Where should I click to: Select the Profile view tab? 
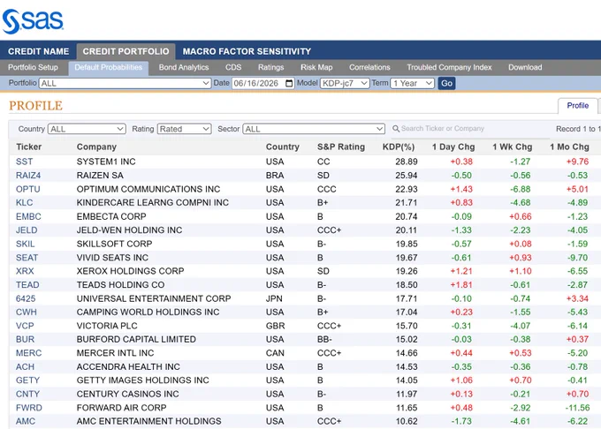pos(578,106)
